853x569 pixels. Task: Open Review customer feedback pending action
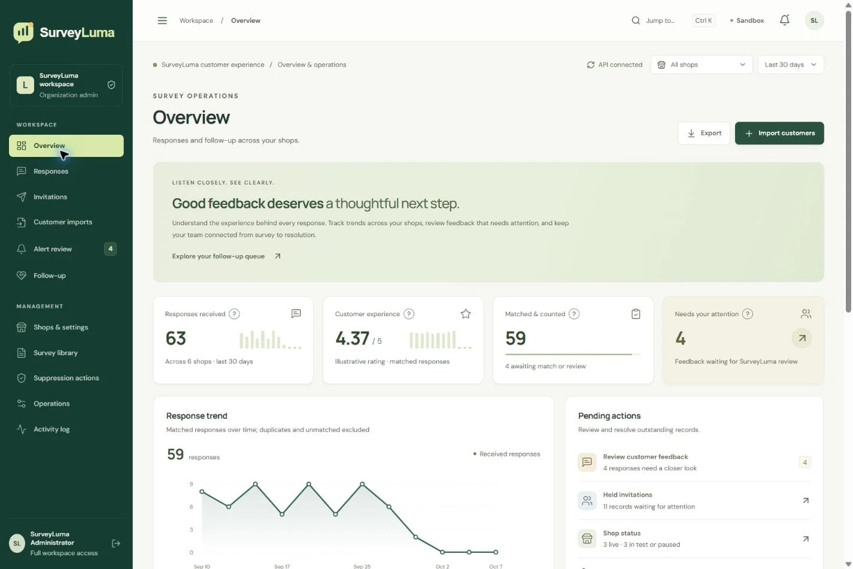point(694,462)
